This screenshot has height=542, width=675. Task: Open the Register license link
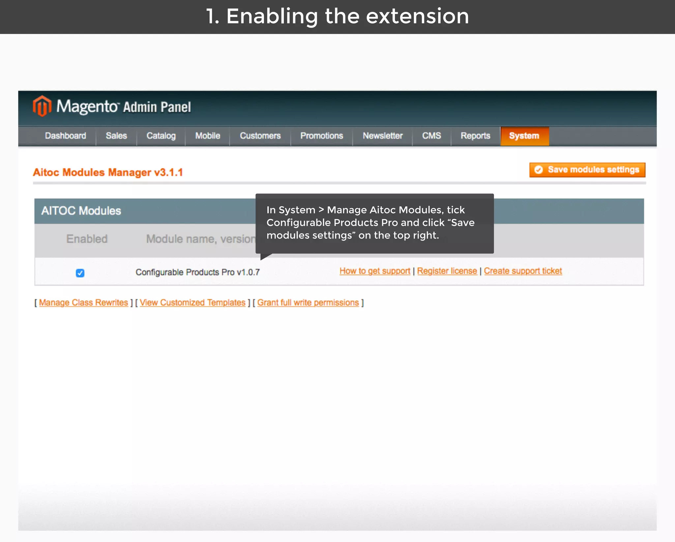click(447, 271)
